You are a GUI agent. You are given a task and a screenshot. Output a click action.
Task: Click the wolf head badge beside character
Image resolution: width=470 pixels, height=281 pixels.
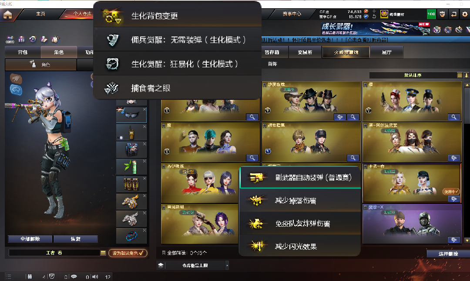(16, 79)
